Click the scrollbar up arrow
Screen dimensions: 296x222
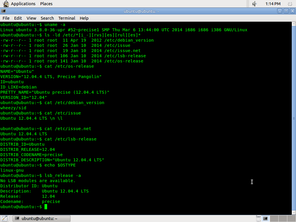[294, 24]
